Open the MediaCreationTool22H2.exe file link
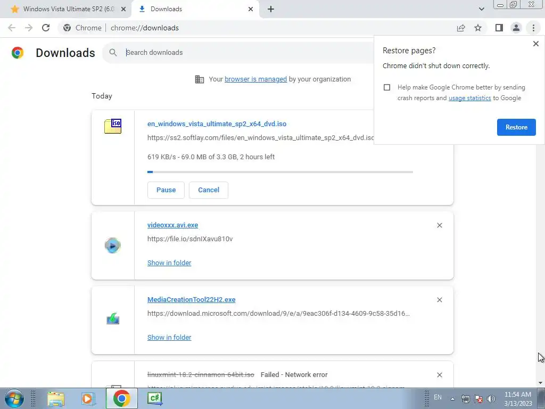Viewport: 545px width, 409px height. click(x=191, y=299)
